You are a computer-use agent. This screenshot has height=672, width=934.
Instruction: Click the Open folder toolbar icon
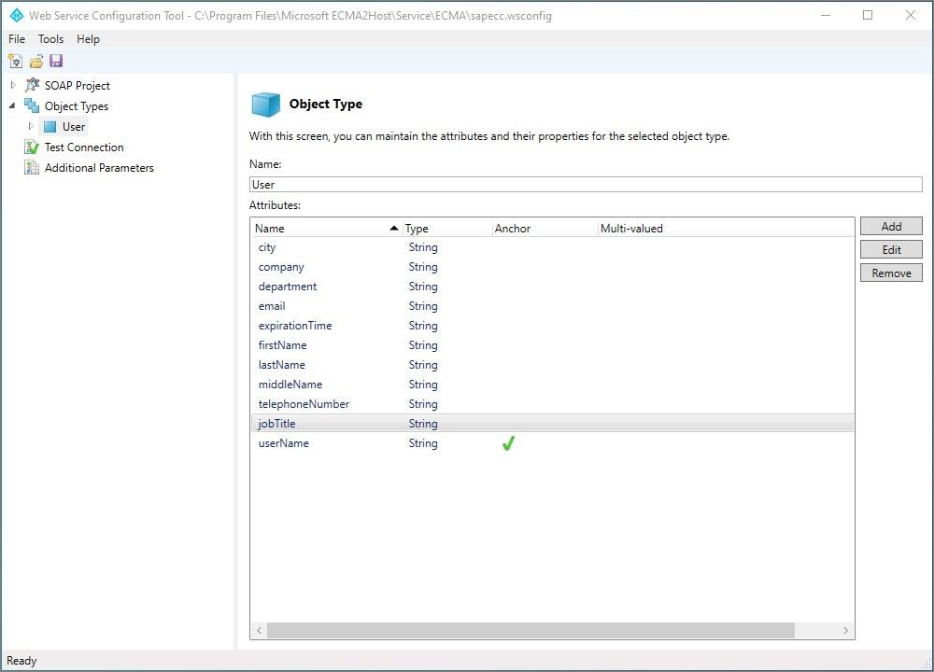click(x=35, y=62)
